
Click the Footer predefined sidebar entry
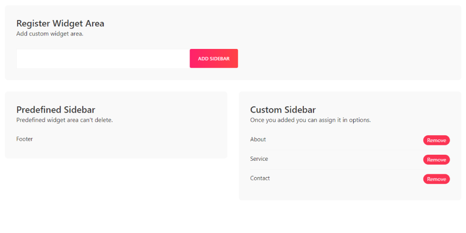(x=25, y=139)
